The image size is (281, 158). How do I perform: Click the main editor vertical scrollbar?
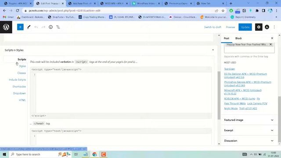pos(219,95)
